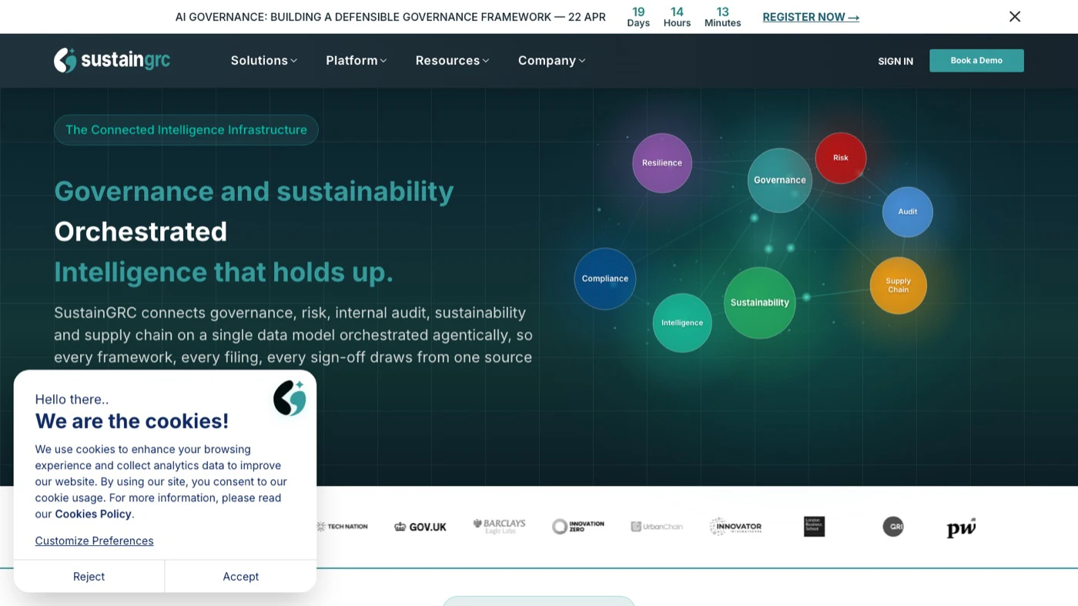
Task: Click the GOV.UK partner logo
Action: (420, 527)
